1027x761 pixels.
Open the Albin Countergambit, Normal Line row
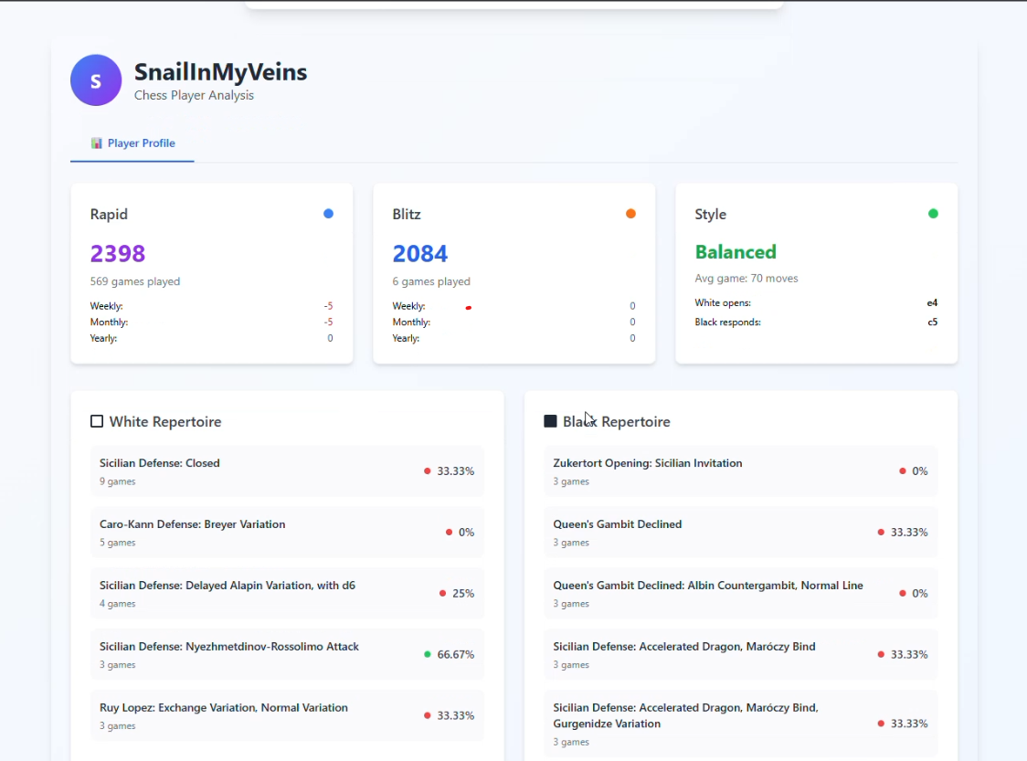point(741,593)
